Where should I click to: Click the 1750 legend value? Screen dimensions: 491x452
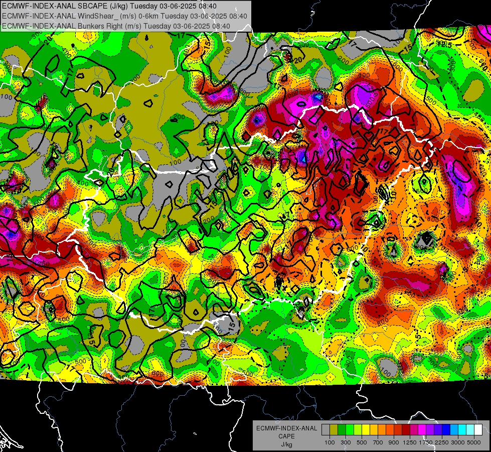[426, 442]
